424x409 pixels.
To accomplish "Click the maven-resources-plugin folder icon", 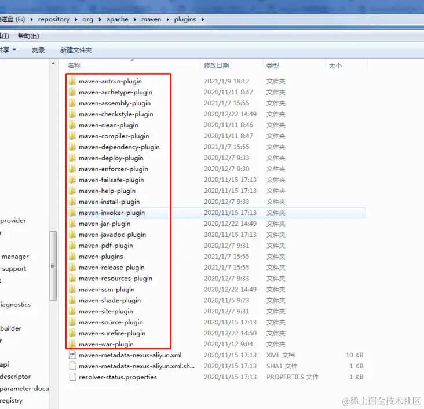I will tap(72, 278).
